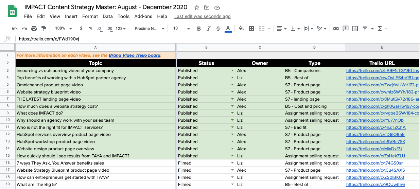Toggle strikethrough formatting
The image size is (420, 189).
pyautogui.click(x=218, y=29)
